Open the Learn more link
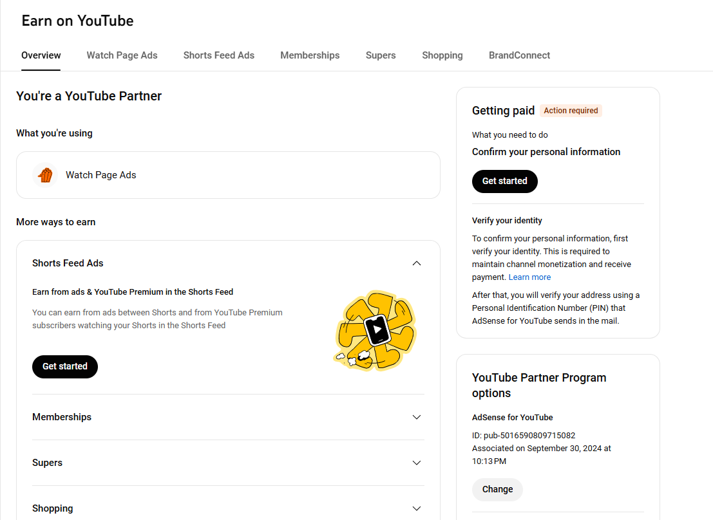 (529, 277)
